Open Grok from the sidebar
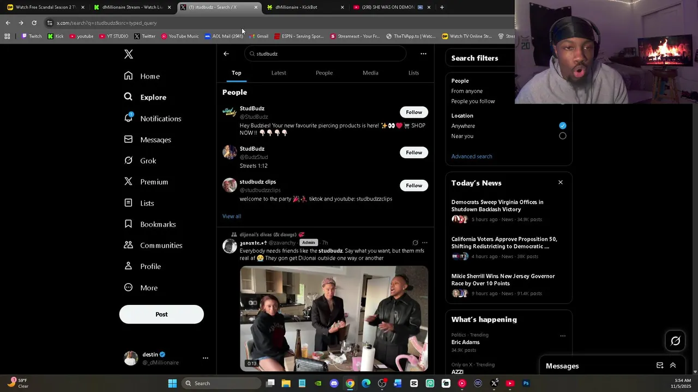This screenshot has width=698, height=392. (140, 161)
